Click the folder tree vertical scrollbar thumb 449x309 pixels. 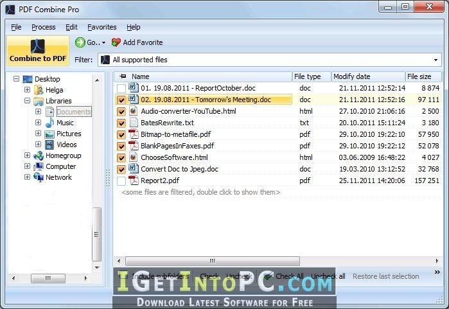(x=97, y=234)
